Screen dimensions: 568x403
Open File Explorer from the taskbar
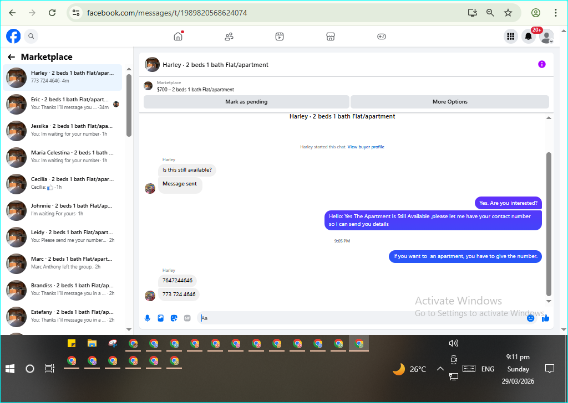(92, 343)
